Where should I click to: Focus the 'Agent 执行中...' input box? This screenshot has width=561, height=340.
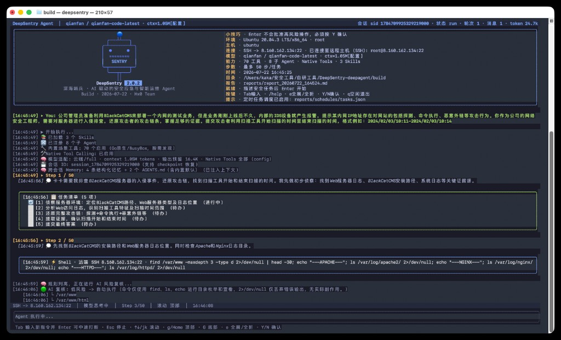pos(276,317)
